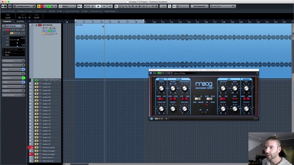Select the Nord Rack A track

pos(48,158)
